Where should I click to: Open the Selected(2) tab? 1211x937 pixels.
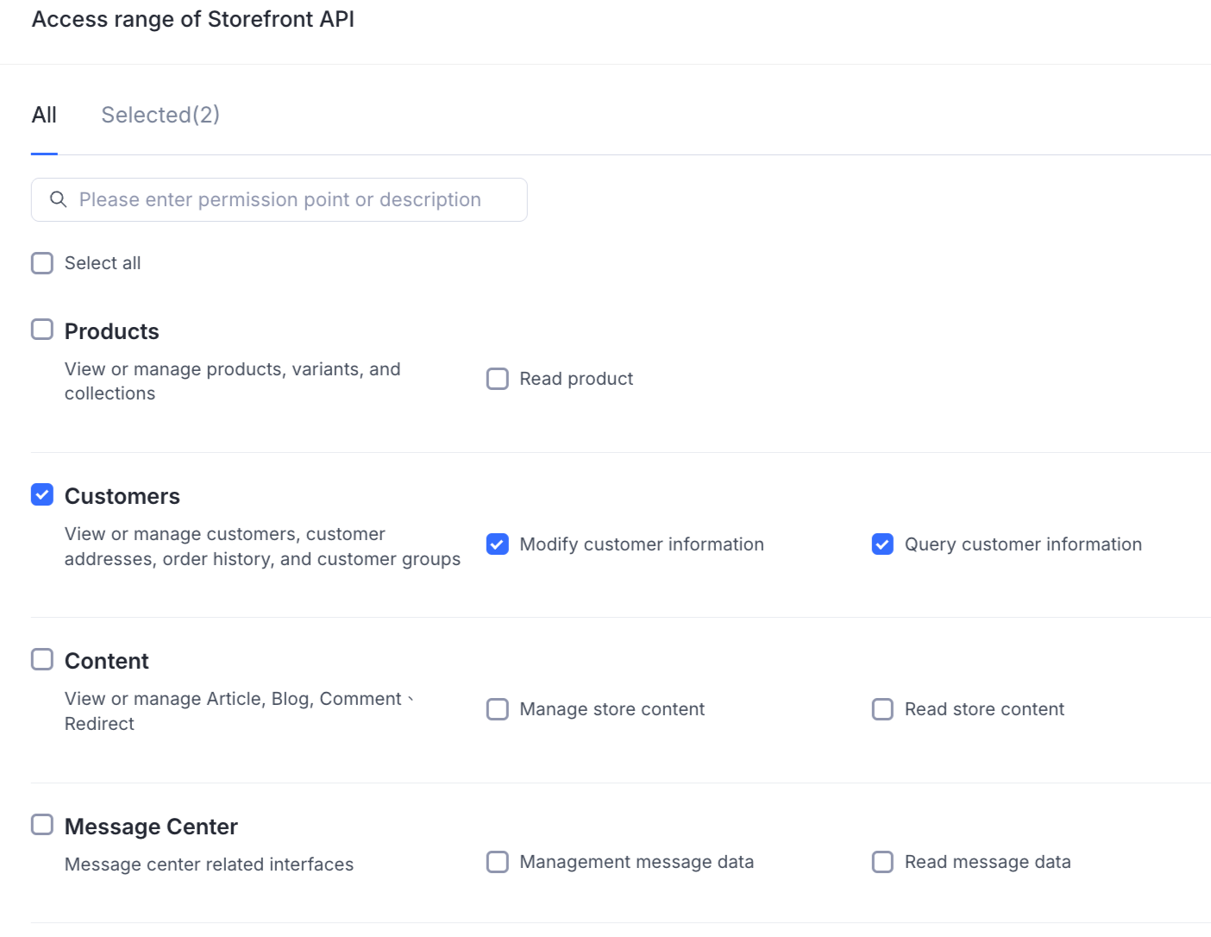(160, 115)
